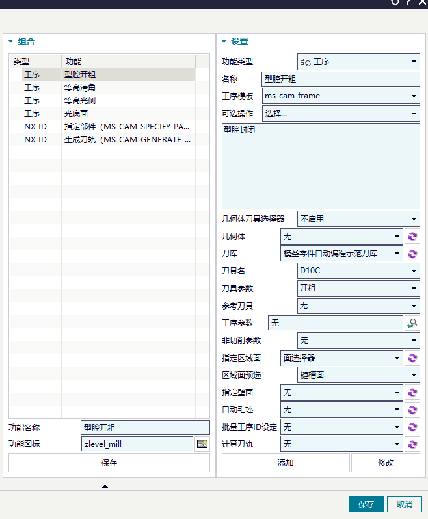
Task: Click refresh icon next to 计算刀轨
Action: pyautogui.click(x=412, y=444)
